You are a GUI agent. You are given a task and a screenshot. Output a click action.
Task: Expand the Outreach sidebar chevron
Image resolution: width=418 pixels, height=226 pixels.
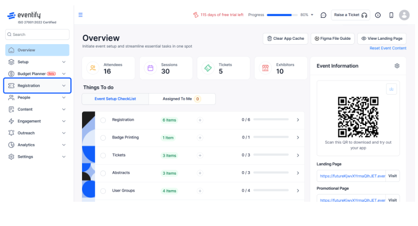(64, 133)
